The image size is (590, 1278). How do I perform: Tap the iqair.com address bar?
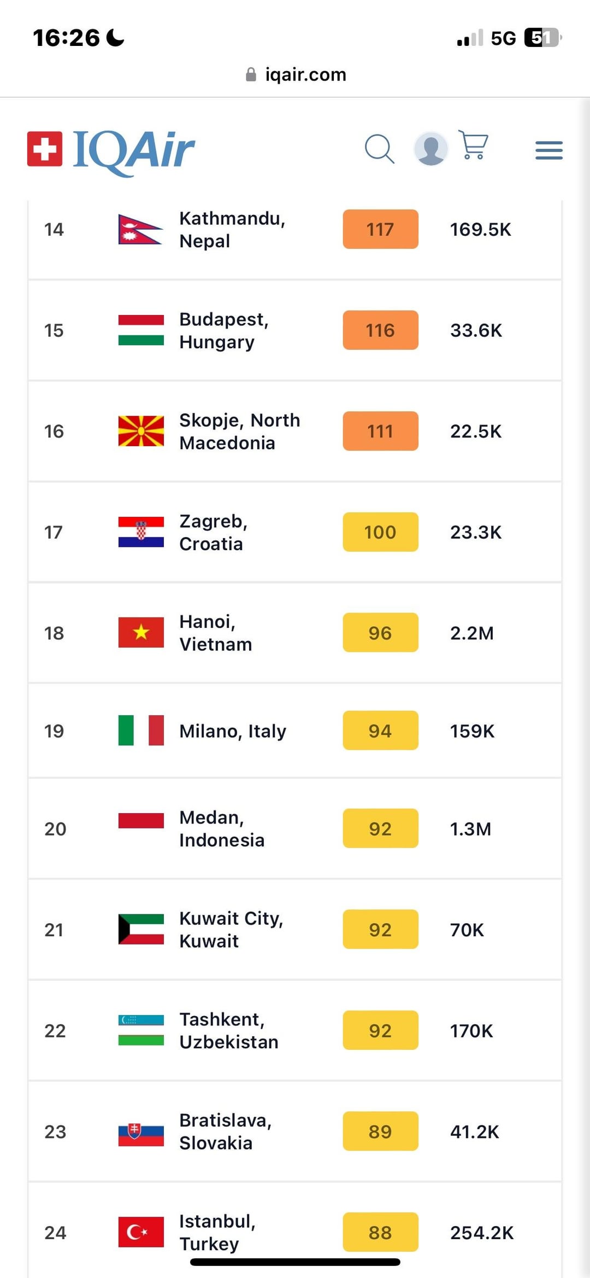296,74
